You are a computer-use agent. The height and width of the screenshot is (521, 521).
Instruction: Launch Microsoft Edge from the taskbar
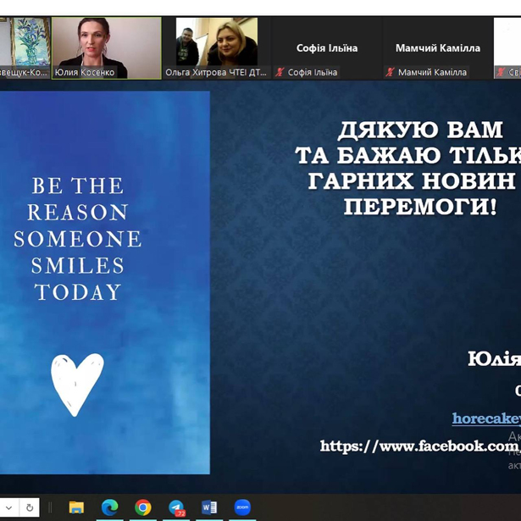tap(109, 507)
